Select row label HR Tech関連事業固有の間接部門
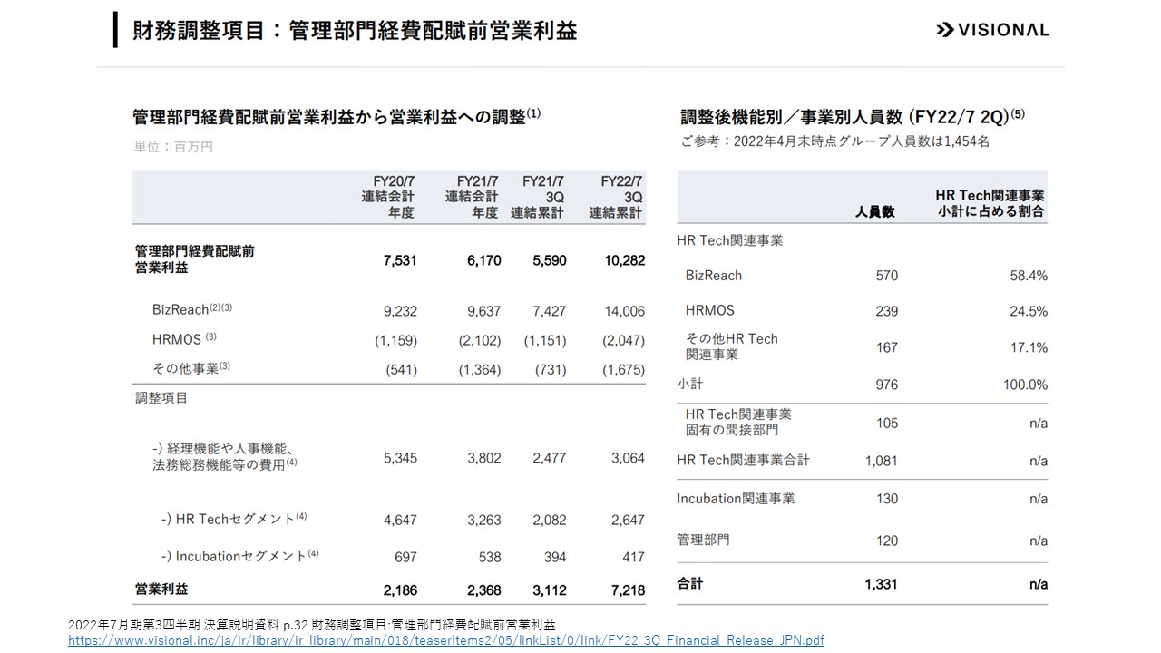The width and height of the screenshot is (1161, 653). point(738,422)
